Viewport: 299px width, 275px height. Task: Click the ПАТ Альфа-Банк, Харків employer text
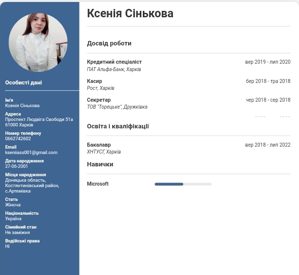pos(114,70)
